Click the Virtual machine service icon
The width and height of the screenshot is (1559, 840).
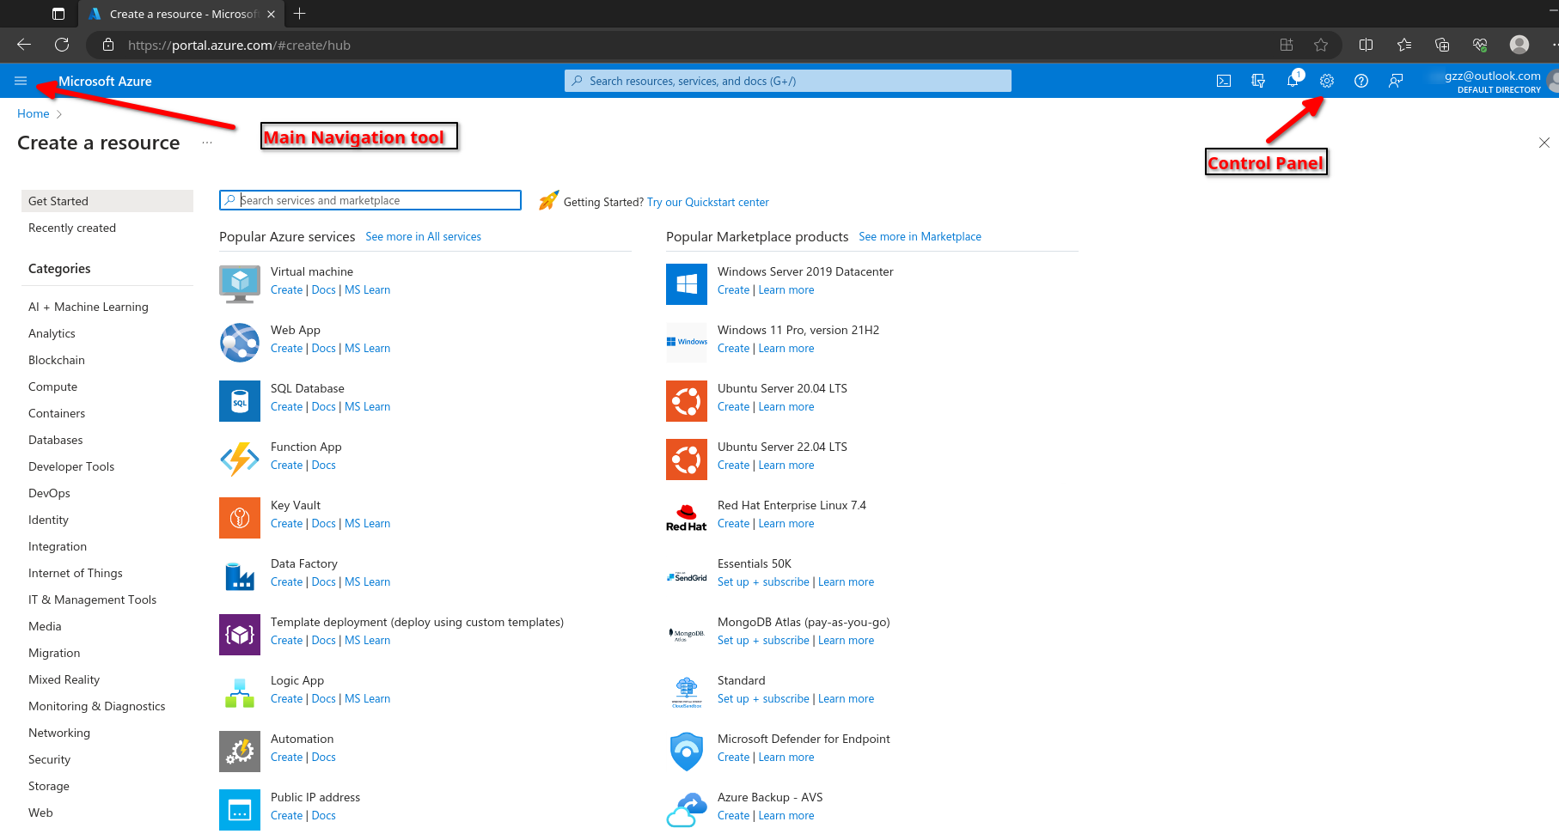tap(240, 283)
